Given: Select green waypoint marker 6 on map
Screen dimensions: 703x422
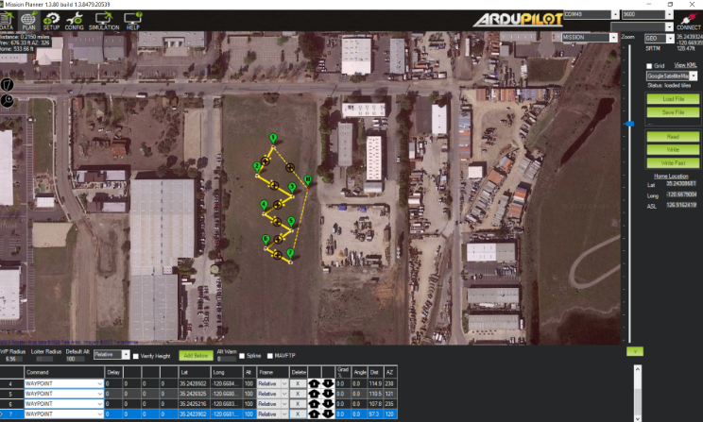Looking at the screenshot, I should pyautogui.click(x=266, y=239).
